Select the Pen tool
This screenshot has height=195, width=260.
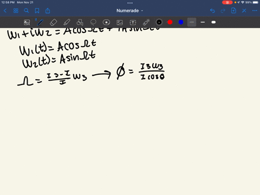click(40, 22)
